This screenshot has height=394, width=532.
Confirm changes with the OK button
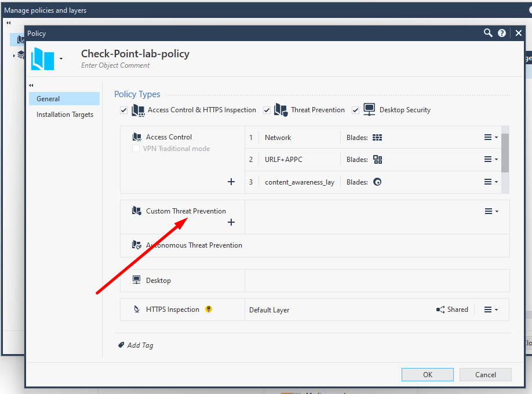click(x=427, y=374)
